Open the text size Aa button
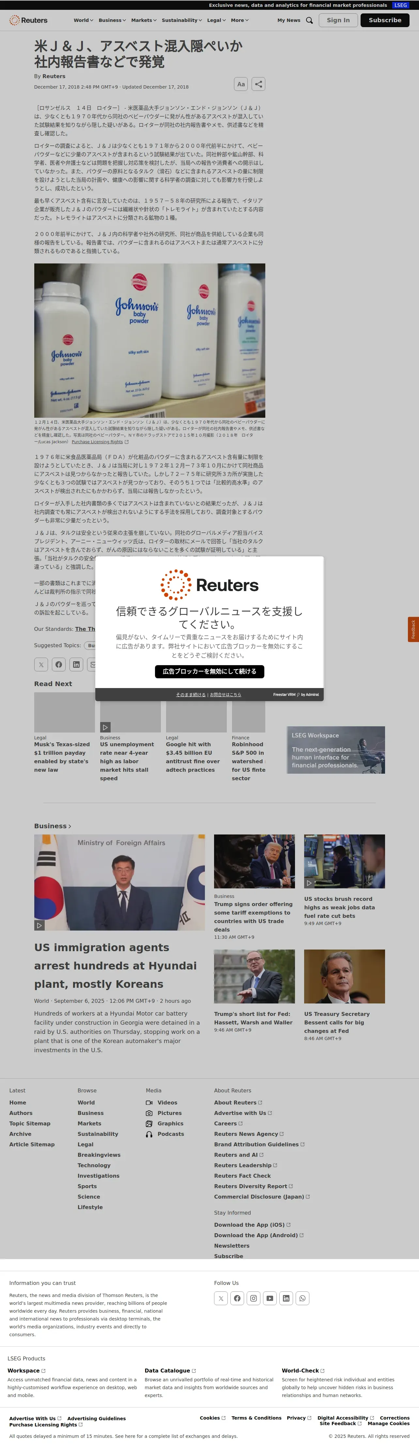Viewport: 419px width, 1448px height. point(241,84)
